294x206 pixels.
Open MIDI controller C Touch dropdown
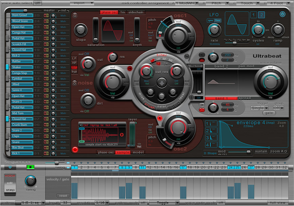(x=248, y=3)
